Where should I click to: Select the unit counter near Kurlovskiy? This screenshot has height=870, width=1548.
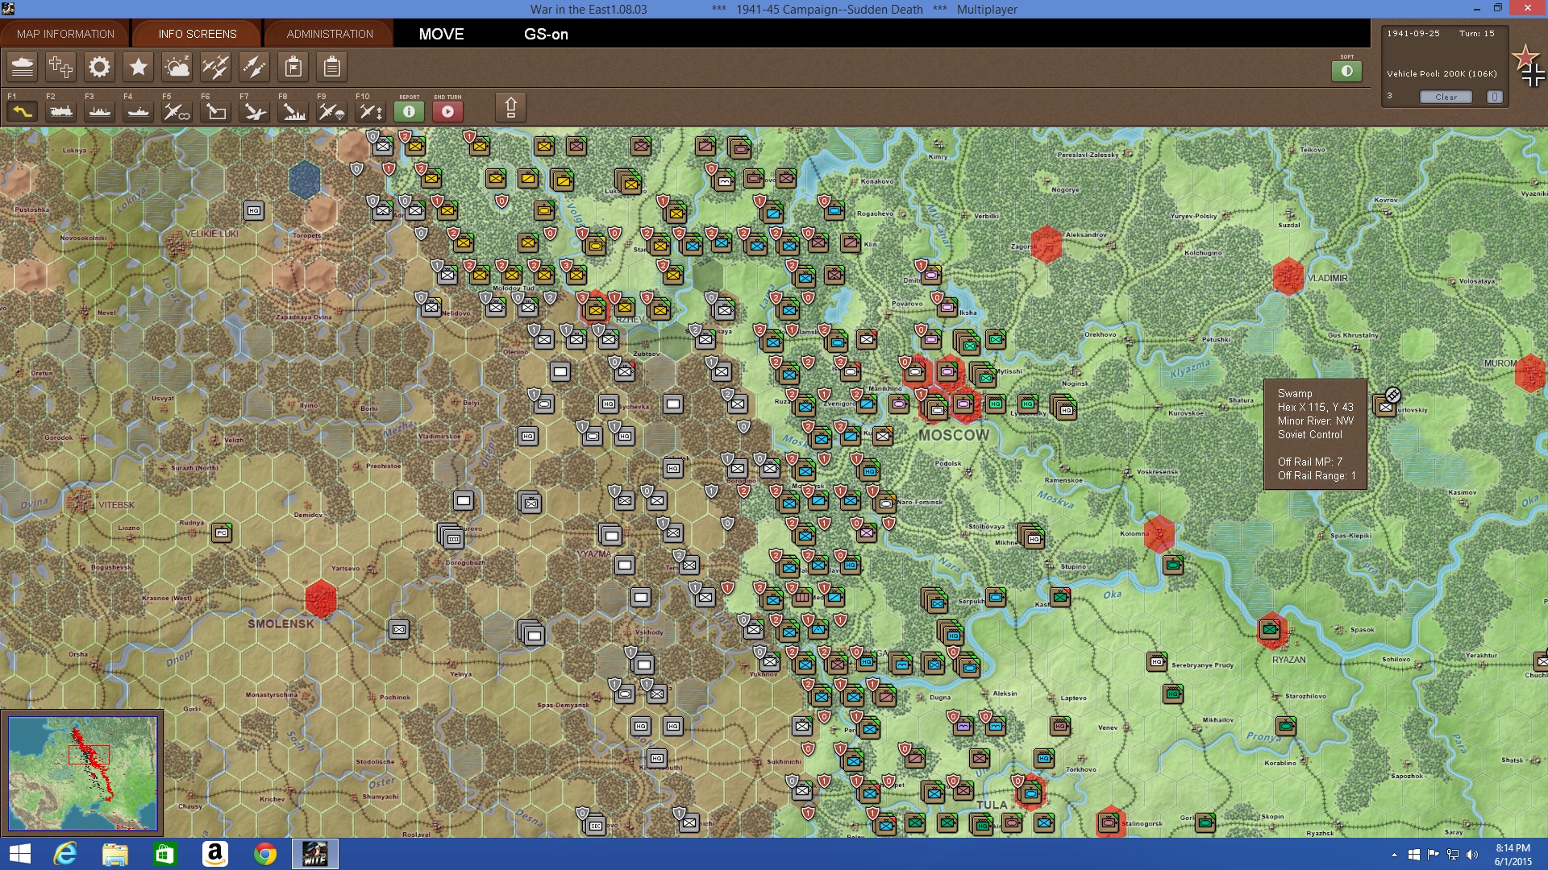[1385, 407]
